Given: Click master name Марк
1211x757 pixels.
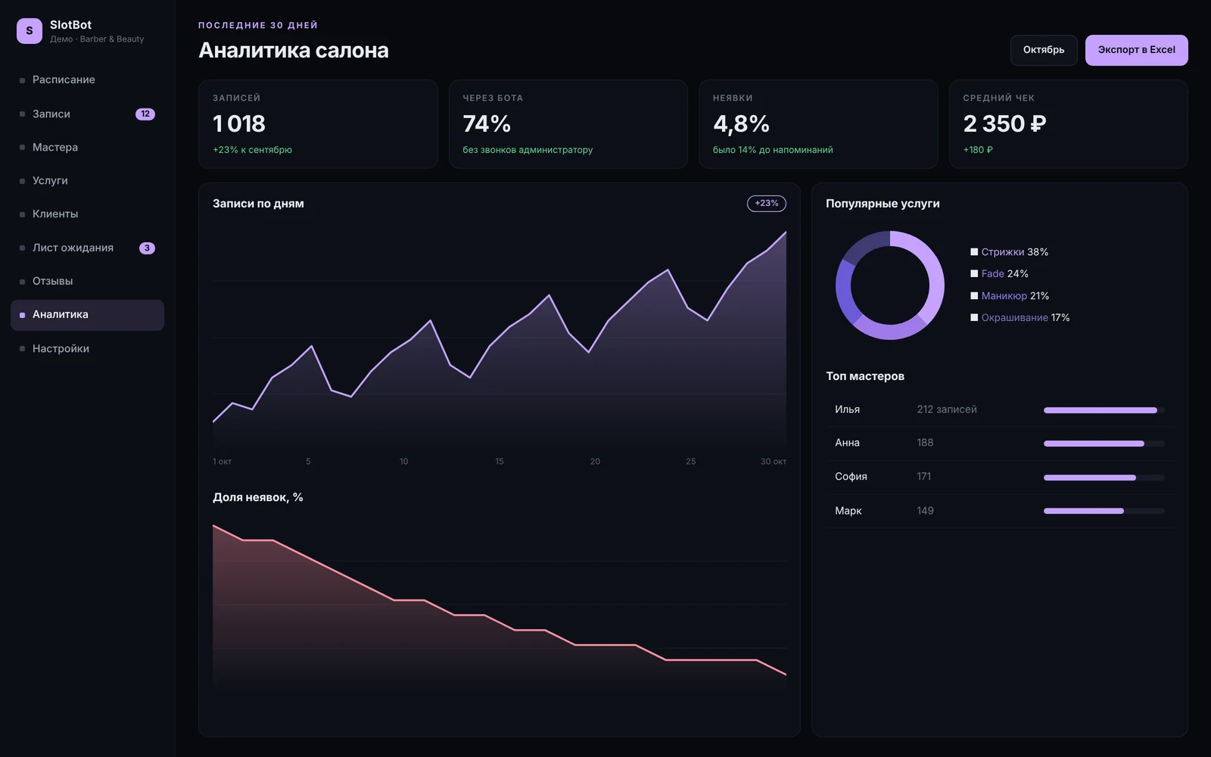Looking at the screenshot, I should 848,511.
